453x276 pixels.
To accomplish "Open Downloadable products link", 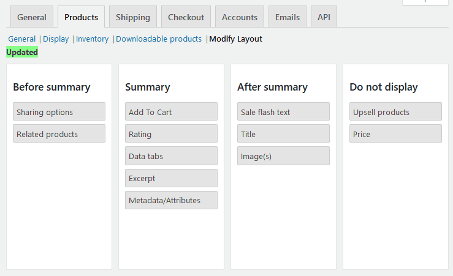I will click(159, 39).
